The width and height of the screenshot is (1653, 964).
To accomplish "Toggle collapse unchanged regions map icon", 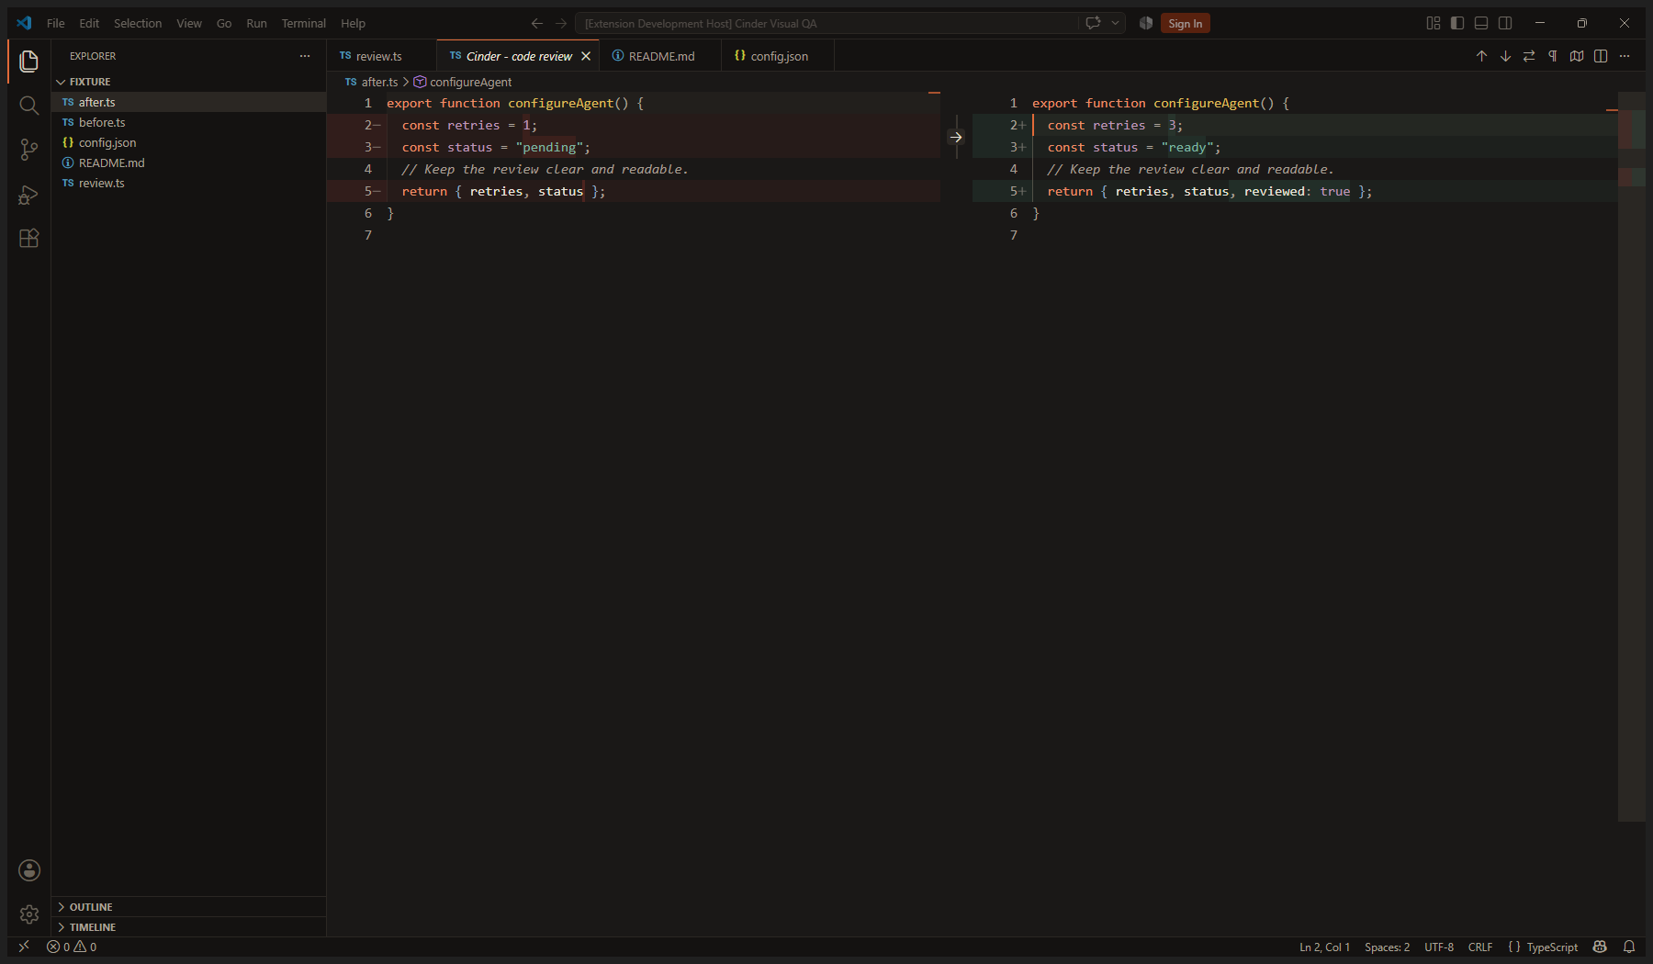I will point(1577,56).
